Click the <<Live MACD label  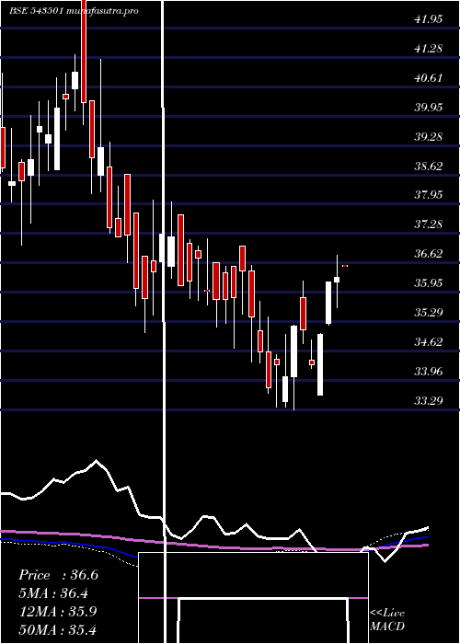(387, 620)
